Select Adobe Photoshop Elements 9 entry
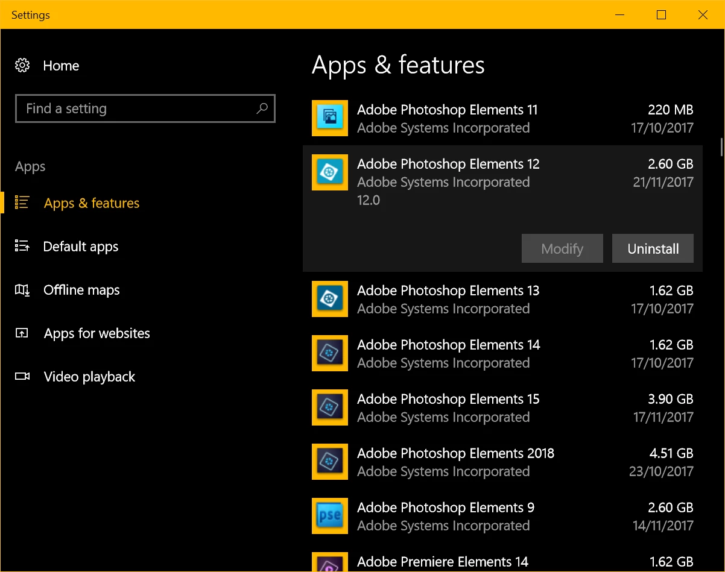This screenshot has width=725, height=572. click(502, 516)
